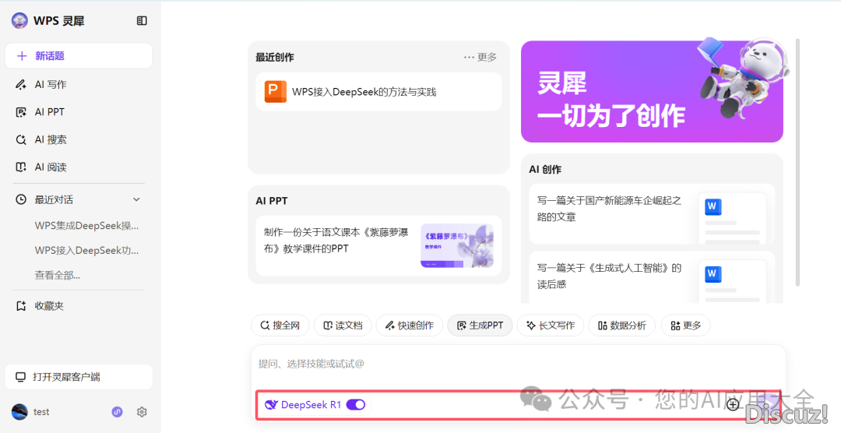Click the purple round icon beside test

coord(117,411)
